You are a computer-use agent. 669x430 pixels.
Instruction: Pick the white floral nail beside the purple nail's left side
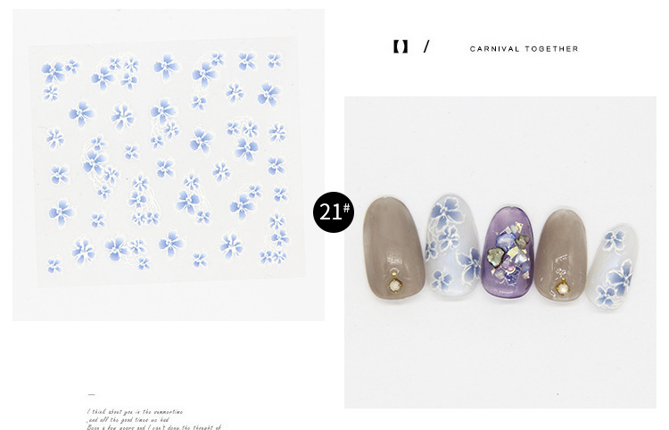(452, 245)
